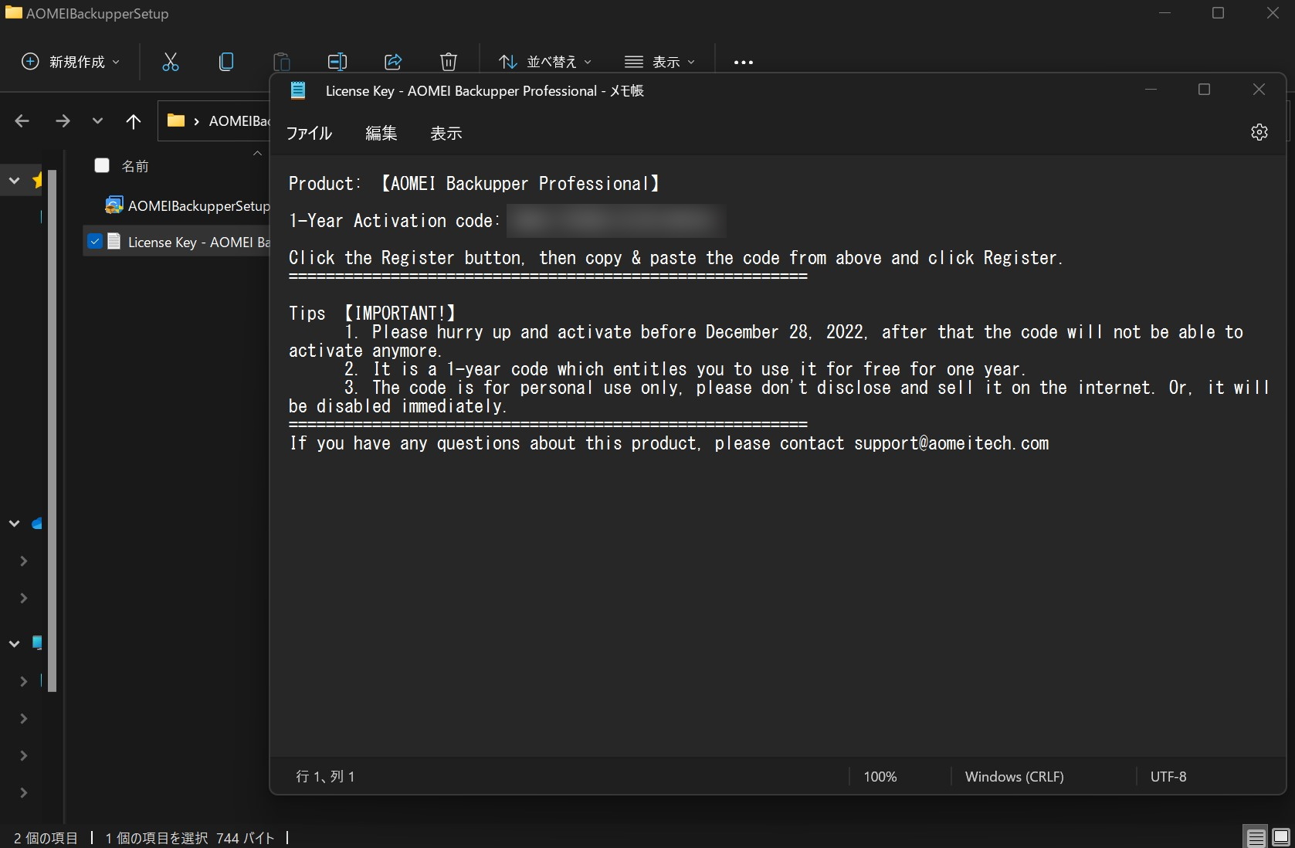Image resolution: width=1295 pixels, height=848 pixels.
Task: Click the blurred activation code in Notepad
Action: click(616, 221)
